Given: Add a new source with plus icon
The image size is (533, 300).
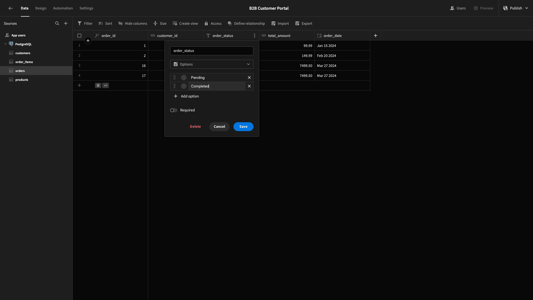Looking at the screenshot, I should click(x=66, y=23).
